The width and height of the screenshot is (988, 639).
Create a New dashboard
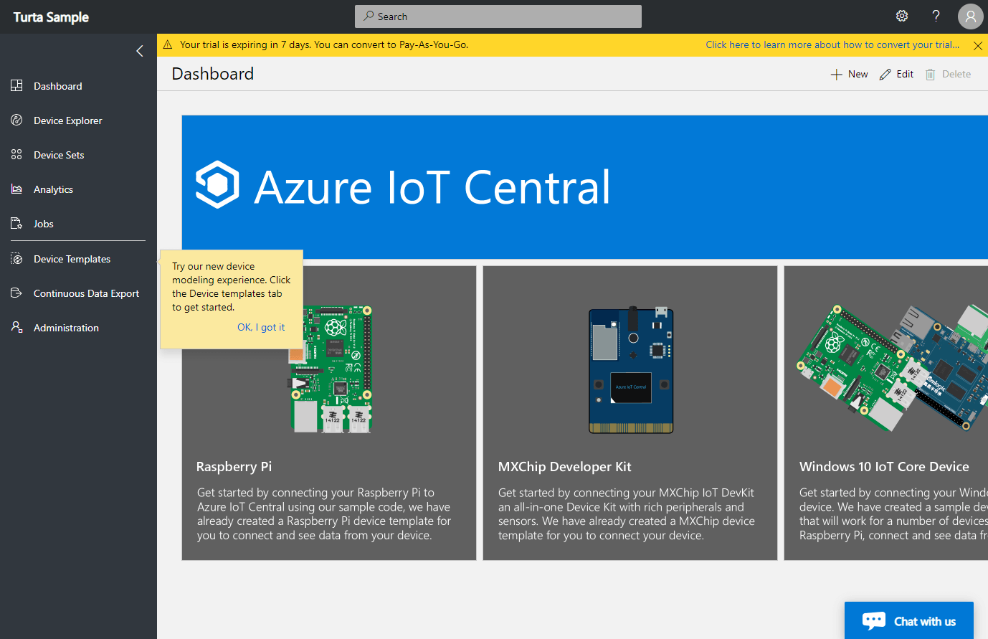(858, 74)
